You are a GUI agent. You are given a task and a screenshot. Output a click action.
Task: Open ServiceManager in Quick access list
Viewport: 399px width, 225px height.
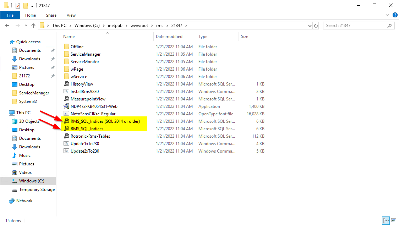click(31, 93)
